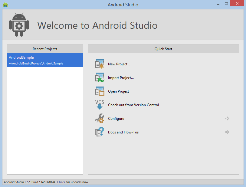Click the Android Studio title bar icon

(x=5, y=5)
